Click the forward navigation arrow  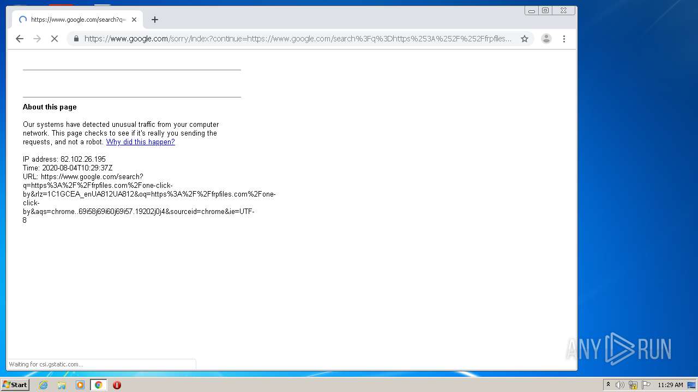[37, 39]
